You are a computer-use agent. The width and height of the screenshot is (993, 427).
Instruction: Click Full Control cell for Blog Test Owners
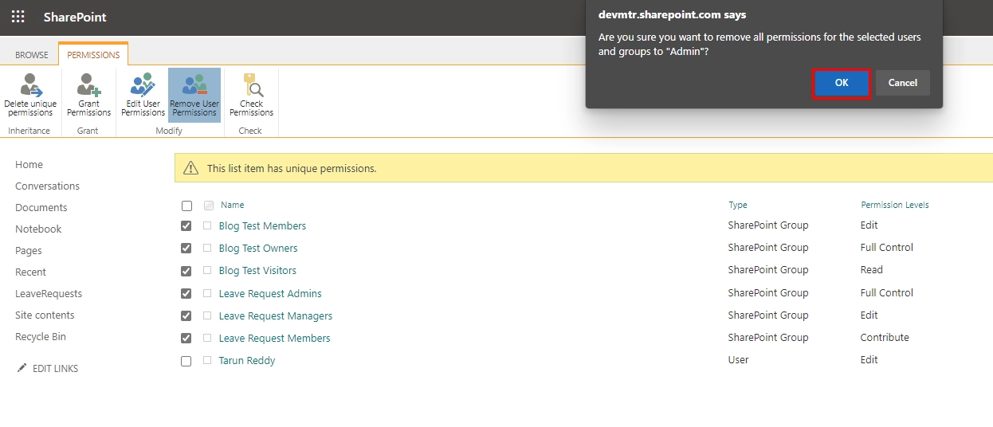(887, 248)
